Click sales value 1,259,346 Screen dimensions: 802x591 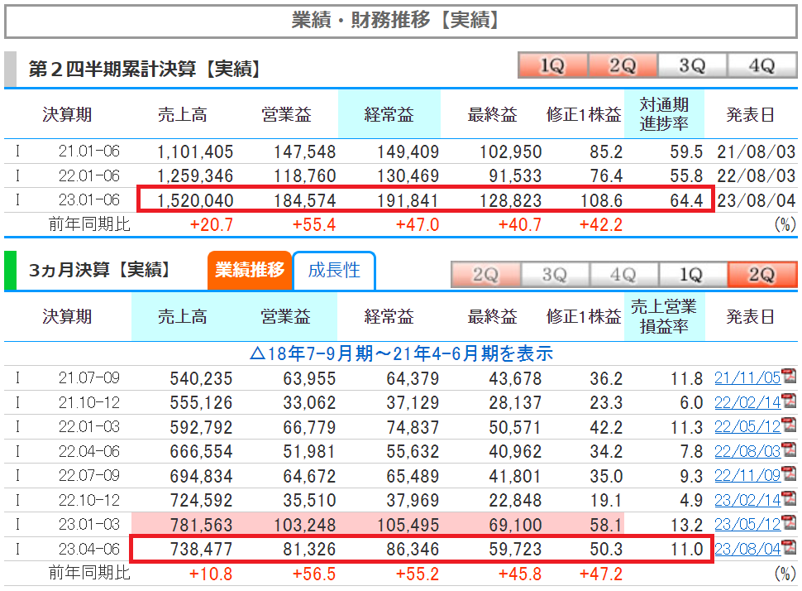coord(195,175)
